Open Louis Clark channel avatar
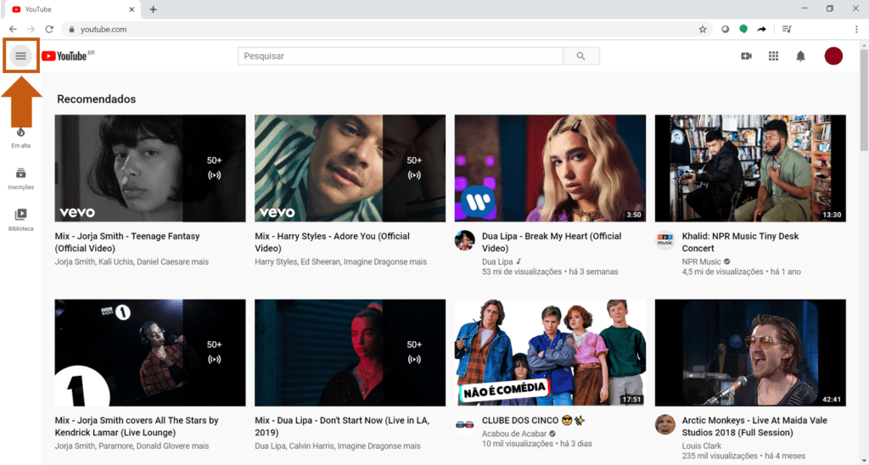This screenshot has width=869, height=465. (x=665, y=424)
